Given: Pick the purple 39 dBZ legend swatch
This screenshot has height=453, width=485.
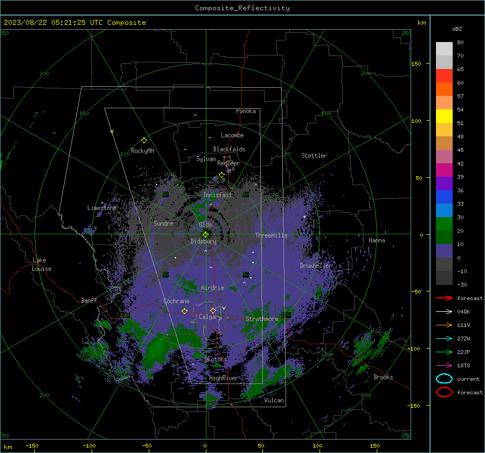Looking at the screenshot, I should point(444,183).
